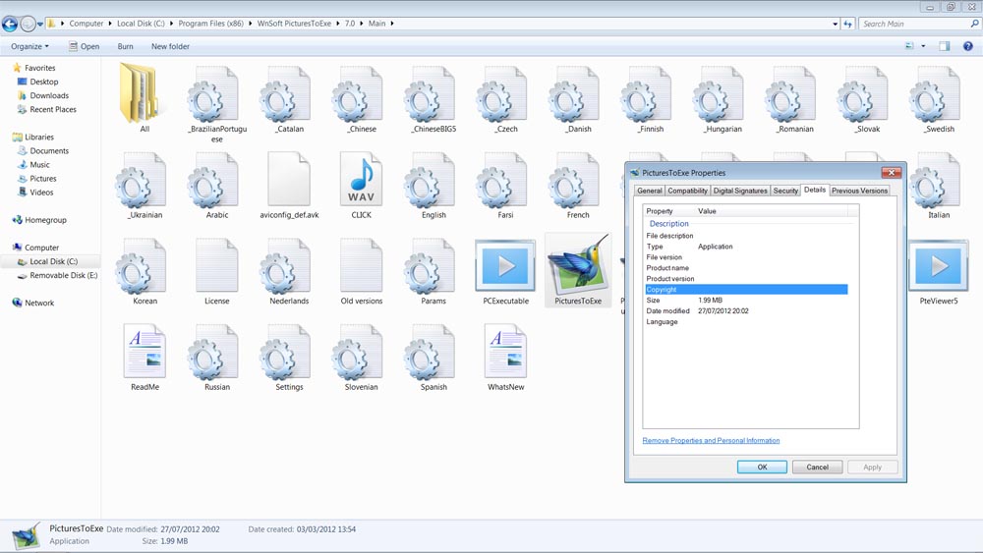Toggle the preview pane button
Image resolution: width=983 pixels, height=553 pixels.
pyautogui.click(x=944, y=46)
